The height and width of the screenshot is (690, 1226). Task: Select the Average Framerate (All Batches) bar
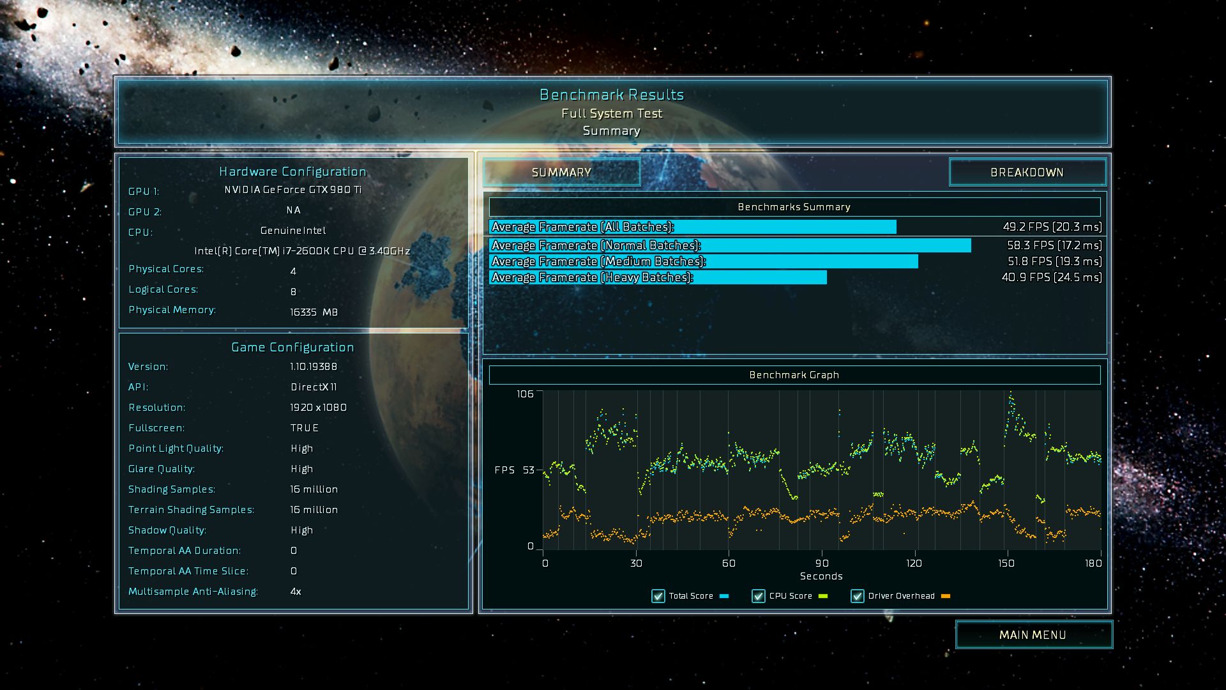point(693,227)
